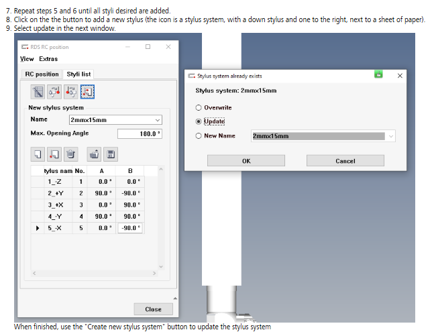This screenshot has width=432, height=336.
Task: Open the View menu
Action: tap(27, 59)
